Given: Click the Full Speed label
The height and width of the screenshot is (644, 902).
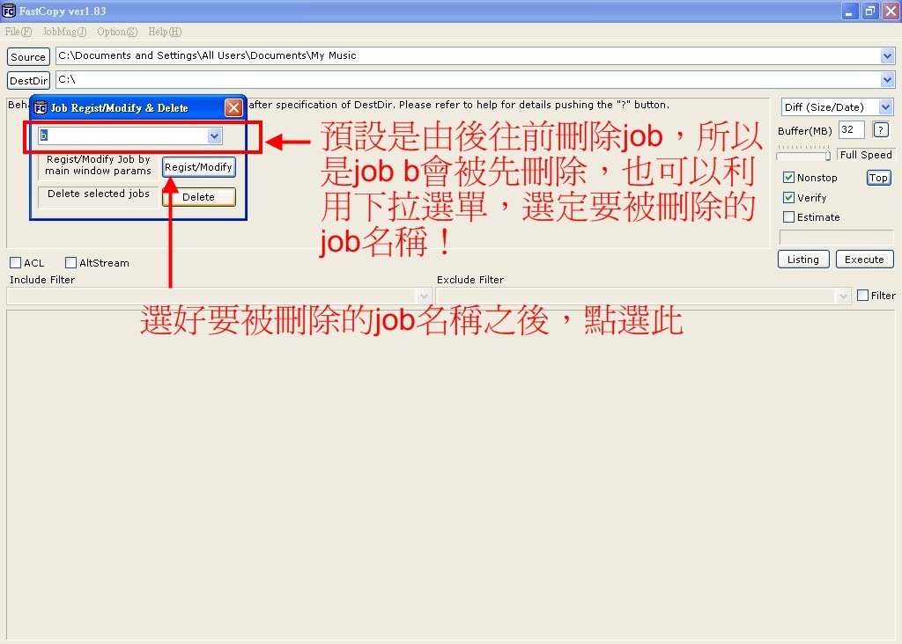Looking at the screenshot, I should (x=866, y=155).
